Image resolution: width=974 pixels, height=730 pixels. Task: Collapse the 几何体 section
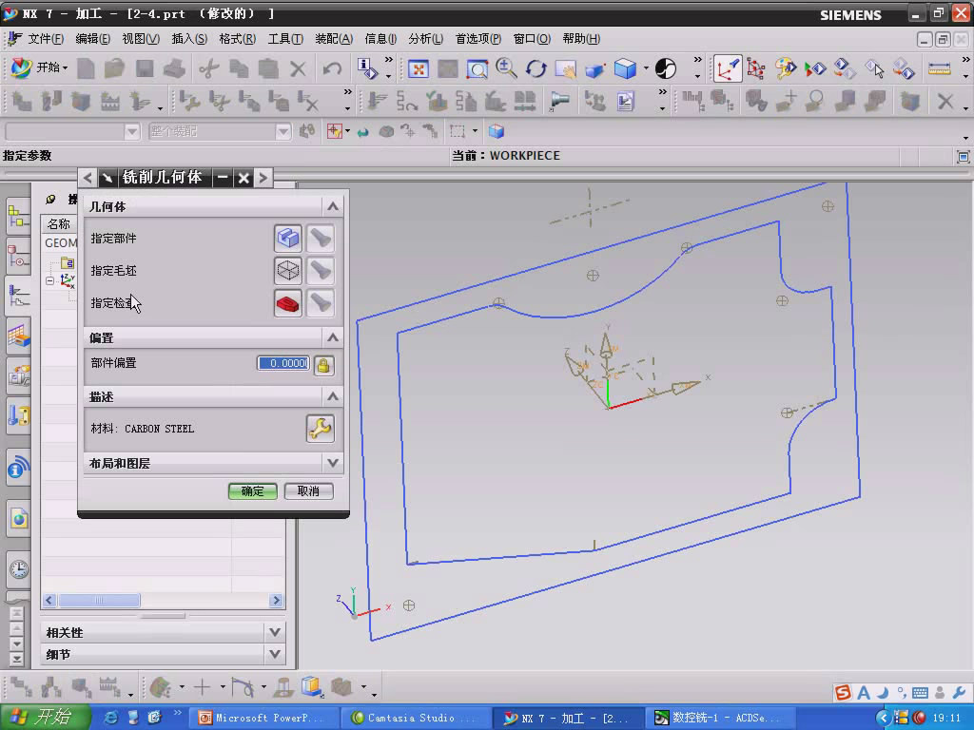coord(332,206)
